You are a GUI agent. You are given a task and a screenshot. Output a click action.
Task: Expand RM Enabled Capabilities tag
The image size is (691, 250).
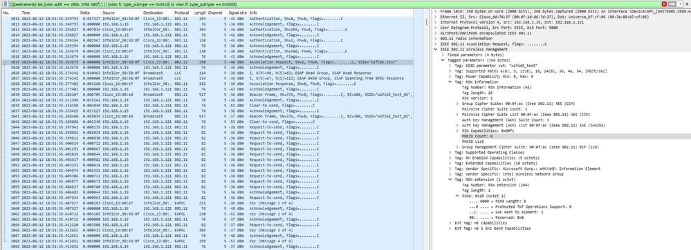click(x=450, y=157)
